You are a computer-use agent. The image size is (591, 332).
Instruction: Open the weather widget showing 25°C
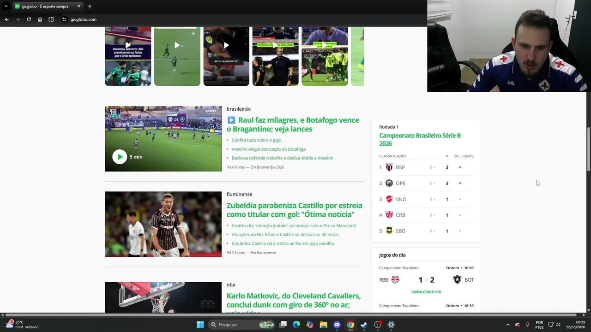[x=23, y=325]
